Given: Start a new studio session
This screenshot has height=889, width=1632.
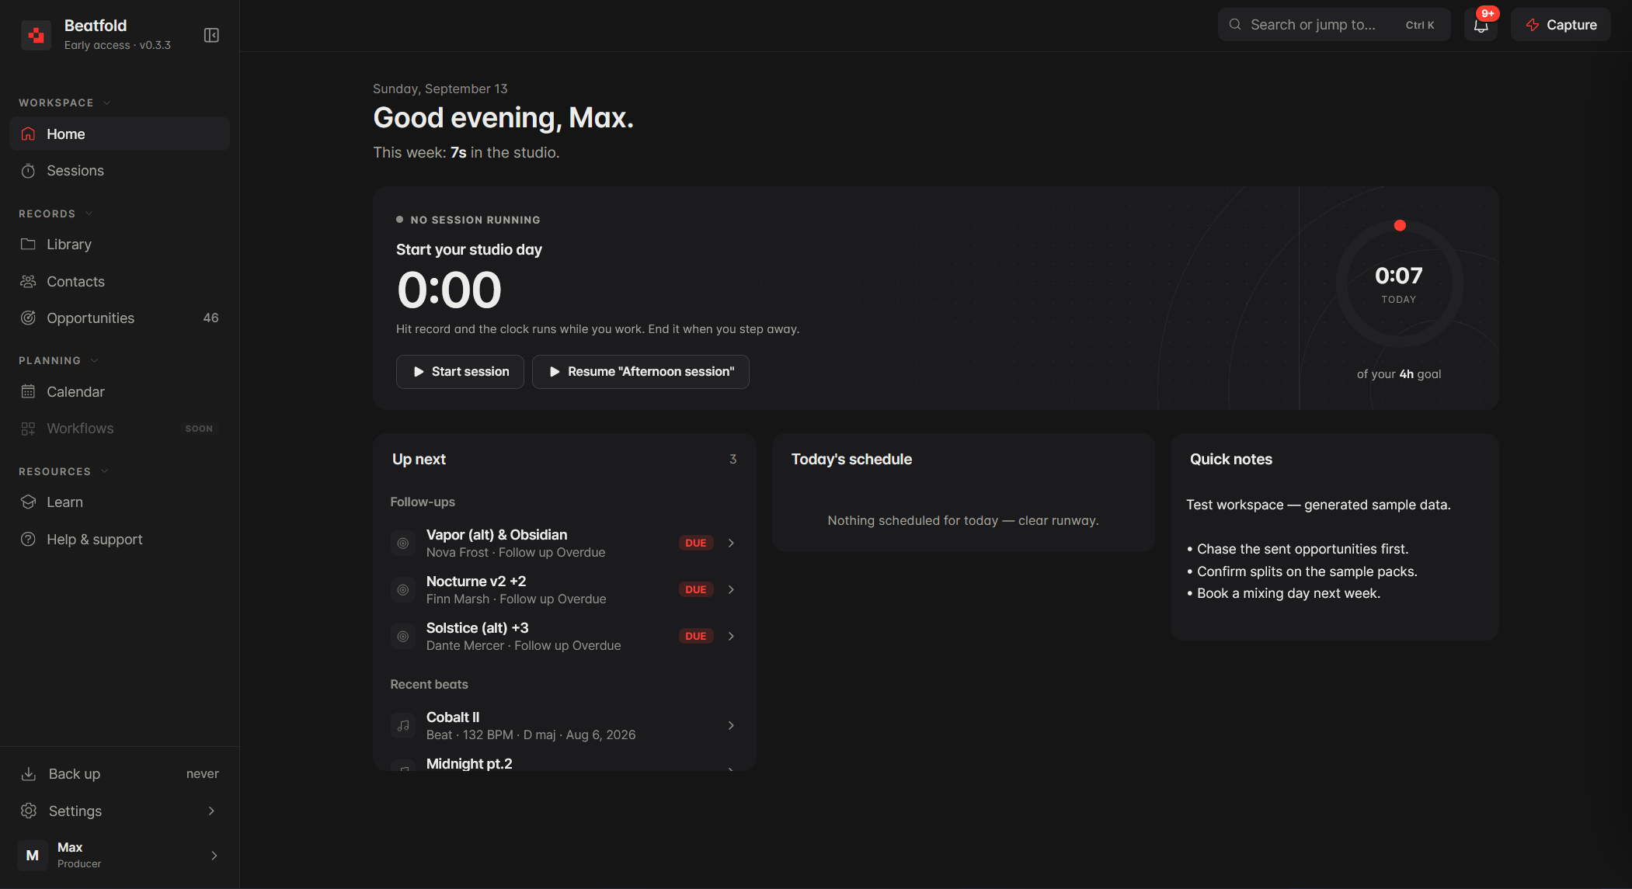Looking at the screenshot, I should tap(460, 372).
